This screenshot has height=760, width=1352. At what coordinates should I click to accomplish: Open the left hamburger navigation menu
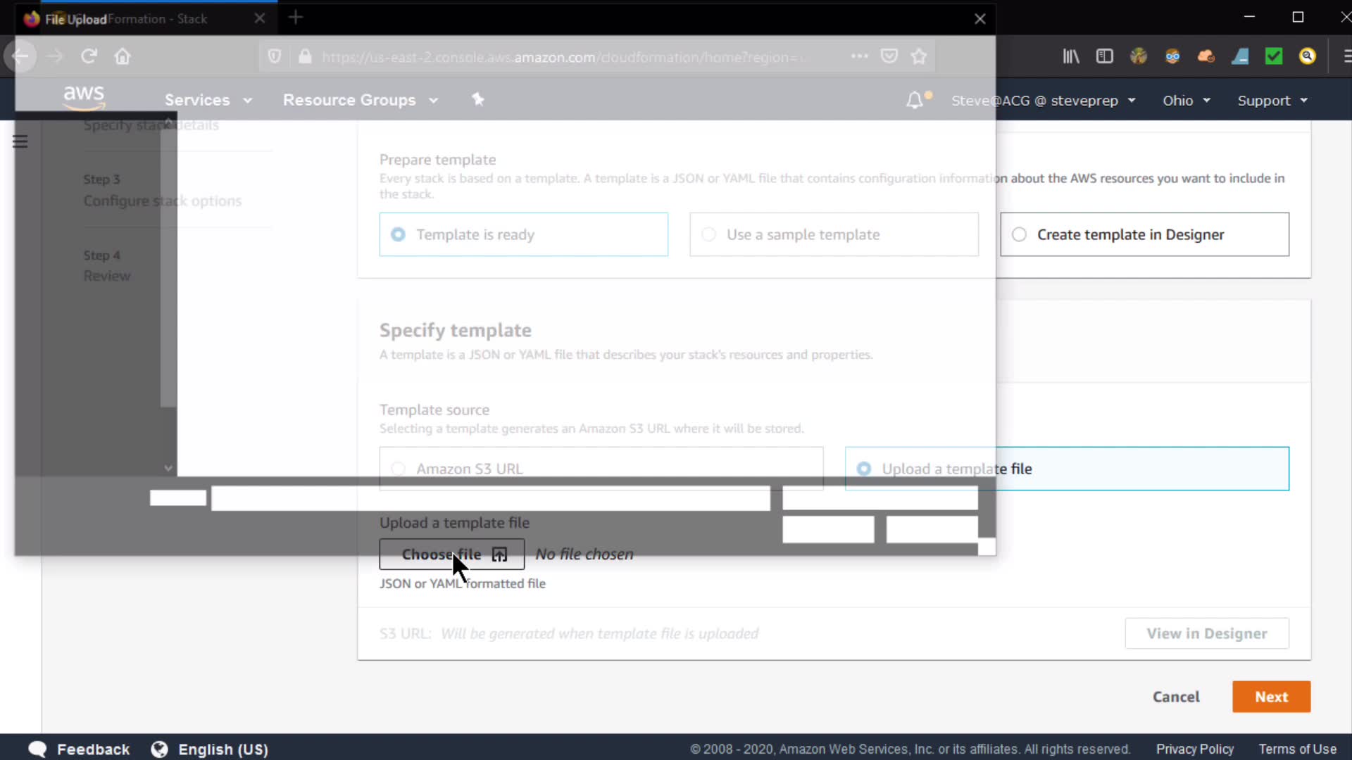coord(20,141)
